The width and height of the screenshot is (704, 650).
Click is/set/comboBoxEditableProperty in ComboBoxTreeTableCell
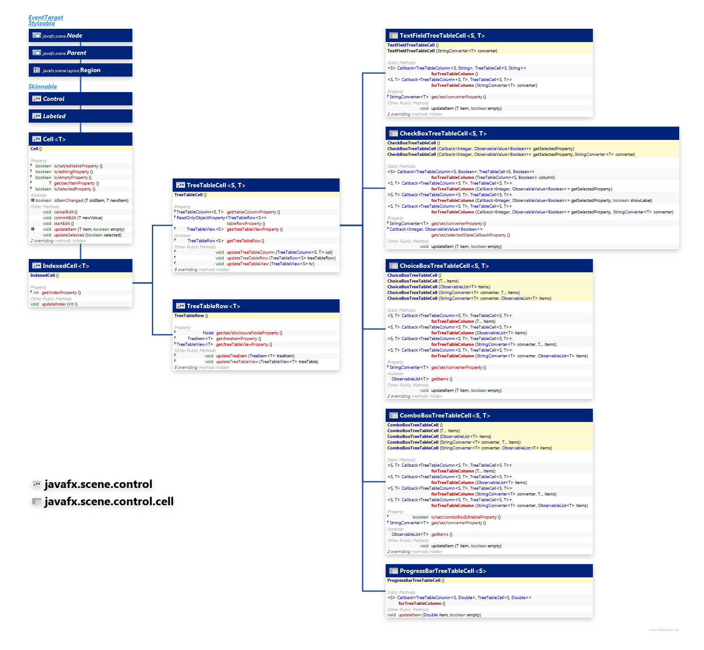(x=464, y=517)
